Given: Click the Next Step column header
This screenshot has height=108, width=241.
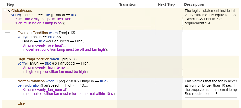Looking at the screenshot, I should pyautogui.click(x=166, y=4).
